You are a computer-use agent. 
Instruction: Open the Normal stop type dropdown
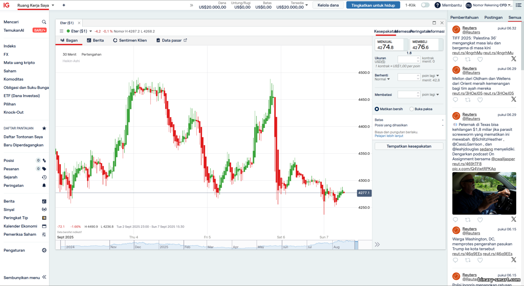point(388,79)
